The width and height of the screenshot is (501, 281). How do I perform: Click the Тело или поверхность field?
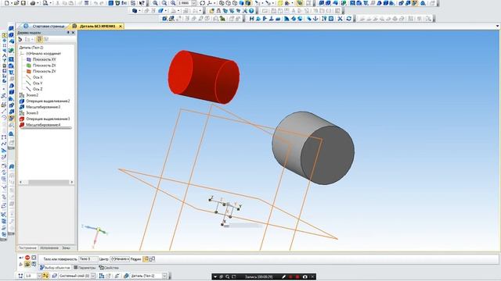tap(88, 259)
